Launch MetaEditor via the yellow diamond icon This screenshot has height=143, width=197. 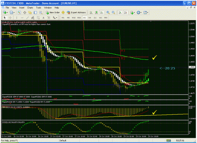click(63, 12)
